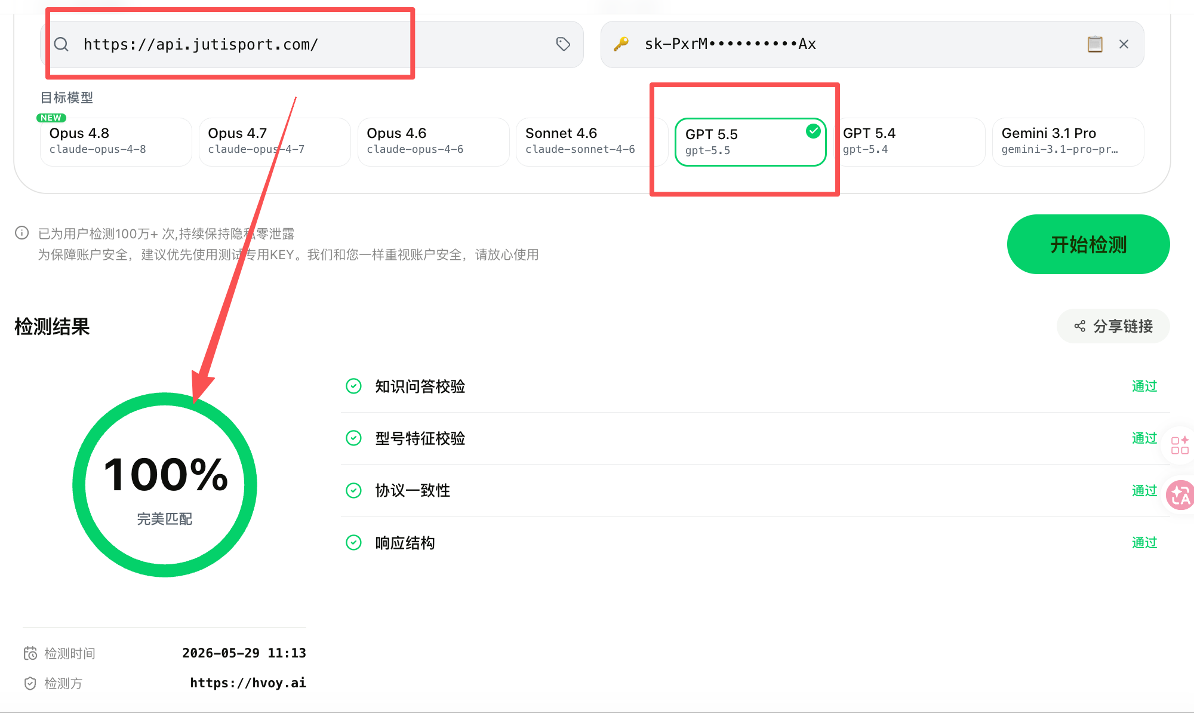Click the NEW badge on Opus 4.8
The width and height of the screenshot is (1194, 713).
(51, 118)
